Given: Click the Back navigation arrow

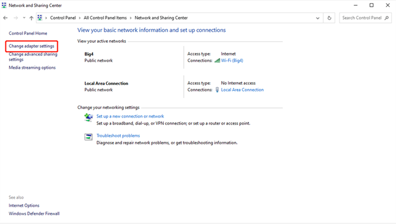Looking at the screenshot, I should (x=5, y=18).
